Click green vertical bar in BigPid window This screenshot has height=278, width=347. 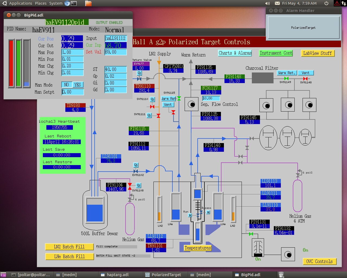[x=18, y=63]
